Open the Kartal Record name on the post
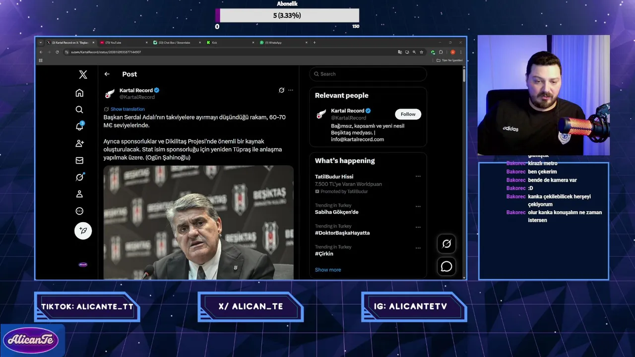Image resolution: width=635 pixels, height=357 pixels. pos(136,90)
